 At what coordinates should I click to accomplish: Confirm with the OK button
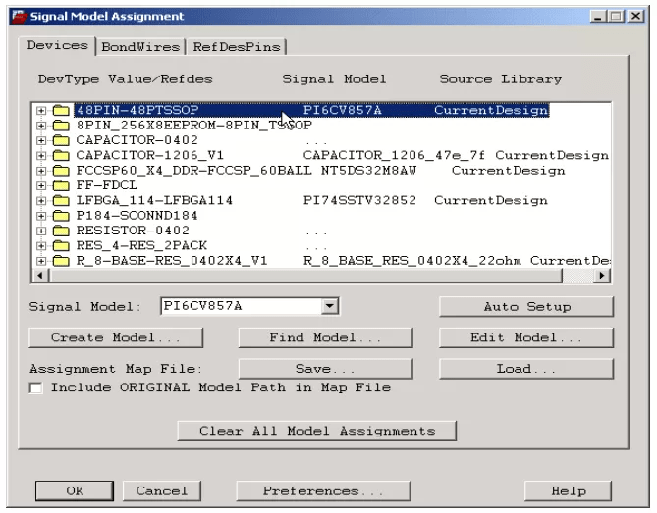tap(75, 490)
